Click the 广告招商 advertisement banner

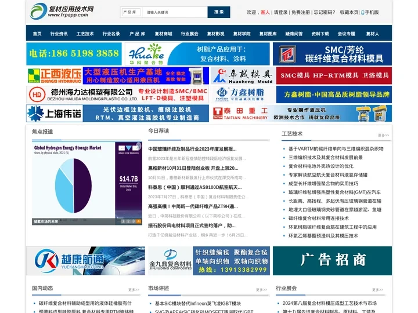pos(333,261)
